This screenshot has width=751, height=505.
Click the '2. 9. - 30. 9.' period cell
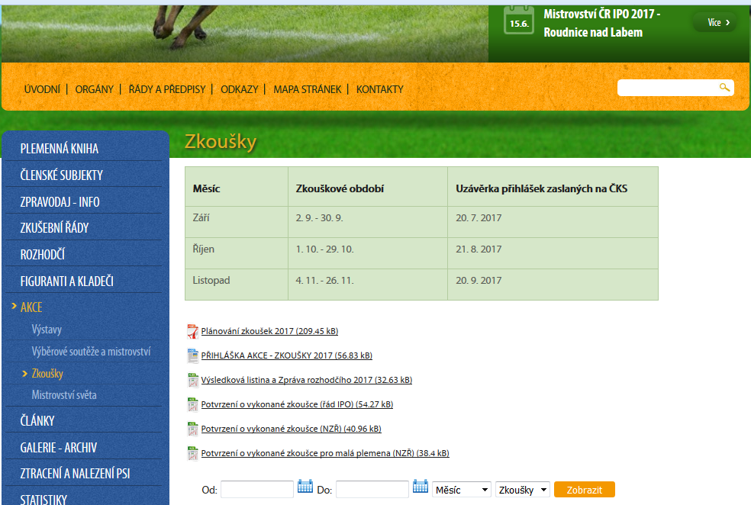pos(368,222)
